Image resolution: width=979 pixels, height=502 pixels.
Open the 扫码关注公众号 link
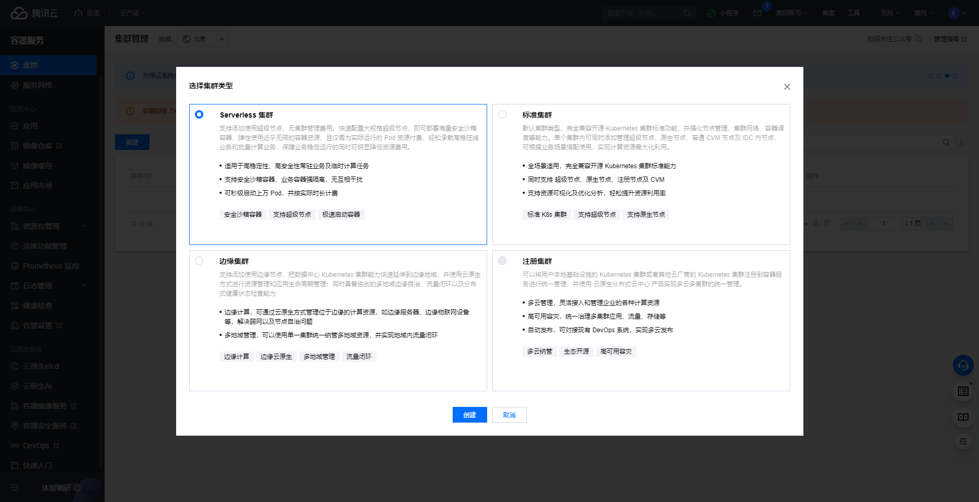[x=894, y=39]
